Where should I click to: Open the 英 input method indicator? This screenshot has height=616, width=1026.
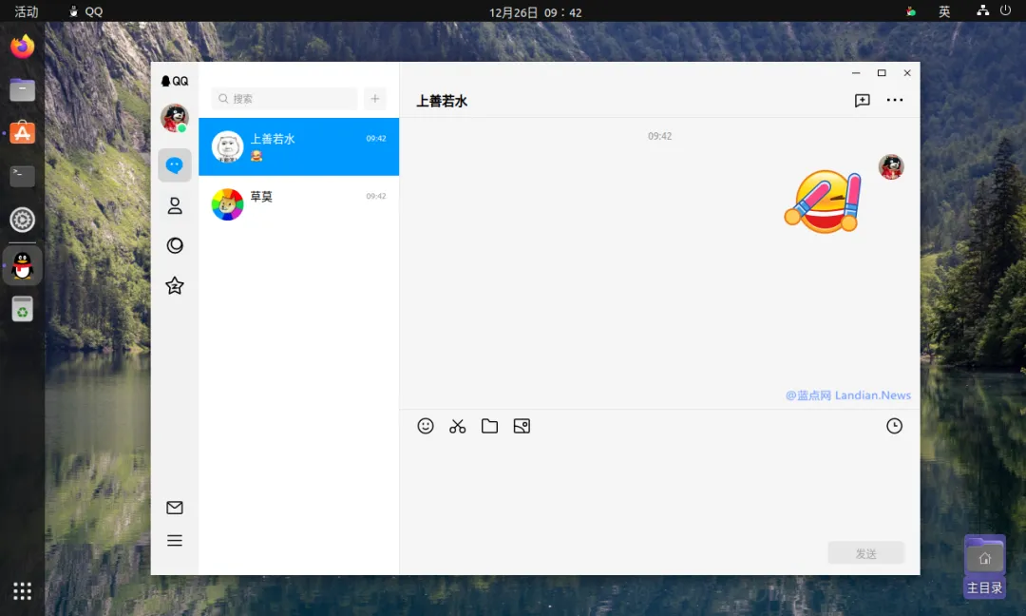pos(944,11)
